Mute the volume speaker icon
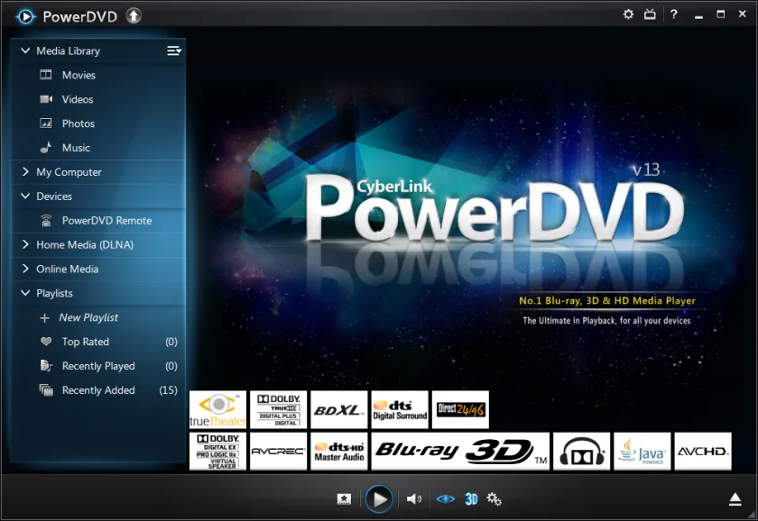This screenshot has height=521, width=758. pyautogui.click(x=414, y=498)
